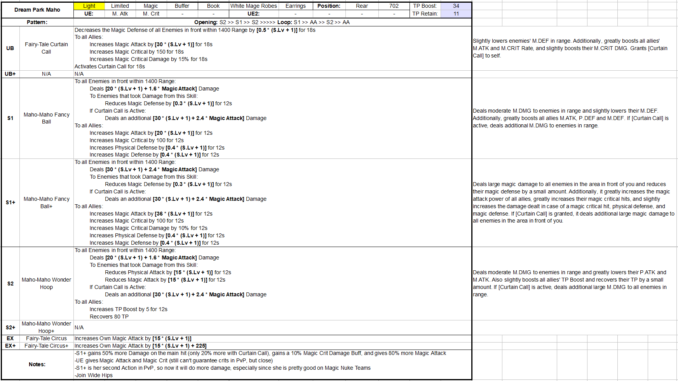
Task: Click the "S2+" row label
Action: 10,327
